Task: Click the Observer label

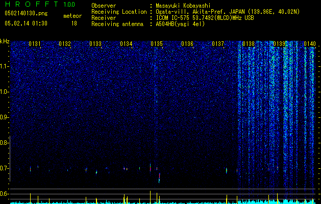Action: tap(104, 6)
